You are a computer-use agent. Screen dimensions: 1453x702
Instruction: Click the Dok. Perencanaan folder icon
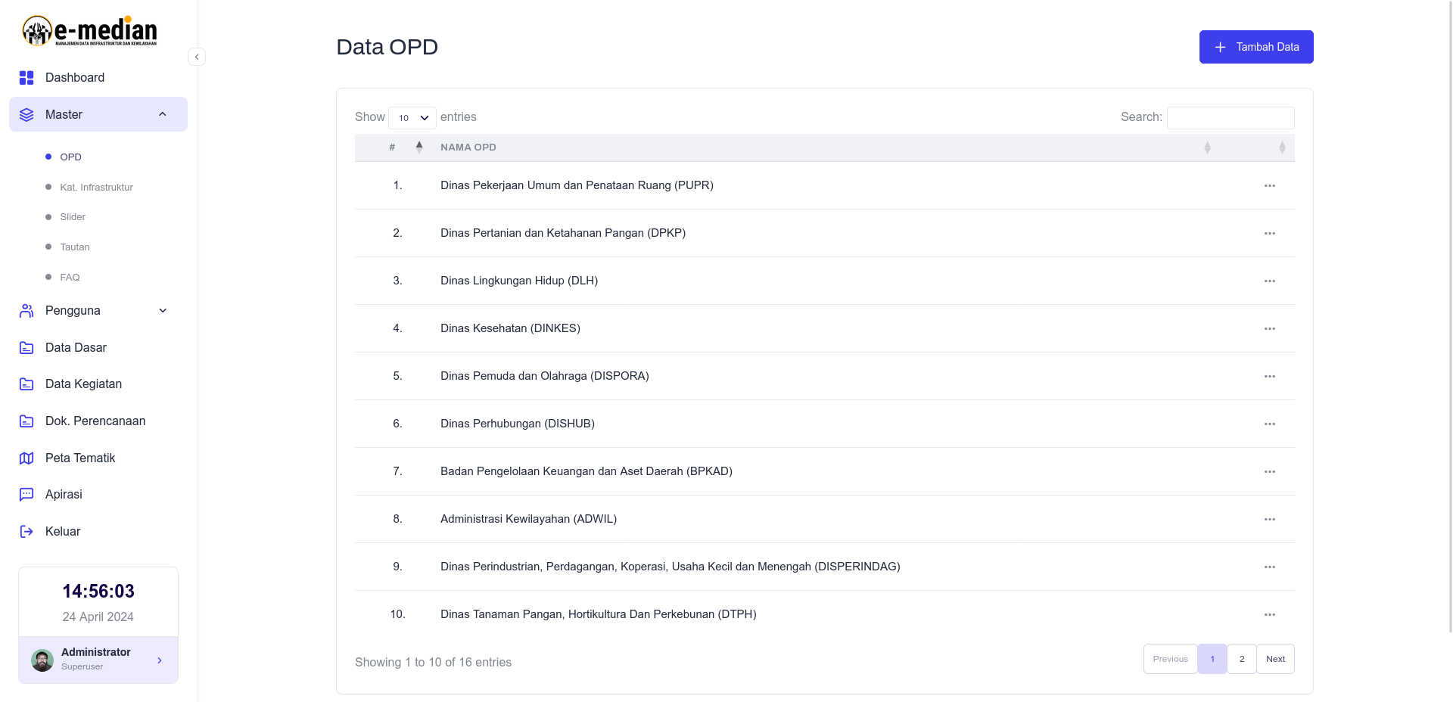[x=26, y=421]
